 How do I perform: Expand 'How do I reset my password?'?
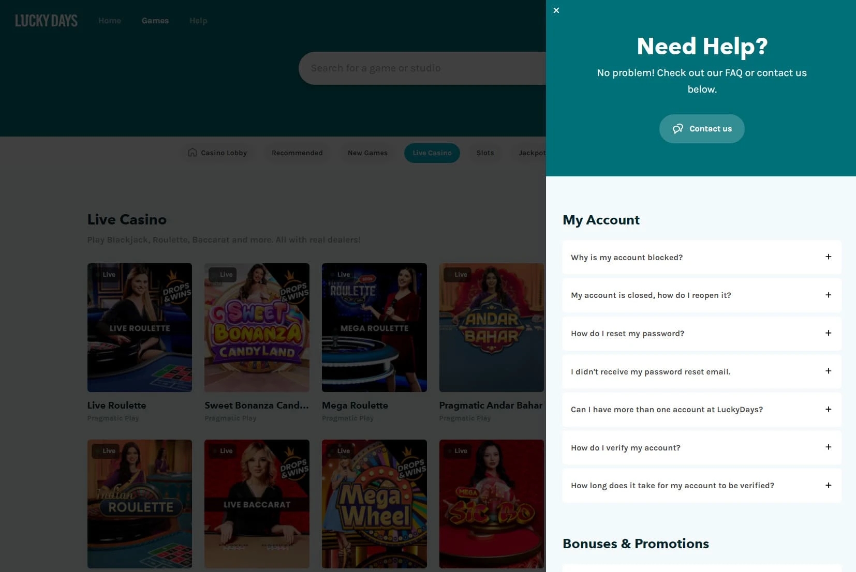[x=702, y=334]
